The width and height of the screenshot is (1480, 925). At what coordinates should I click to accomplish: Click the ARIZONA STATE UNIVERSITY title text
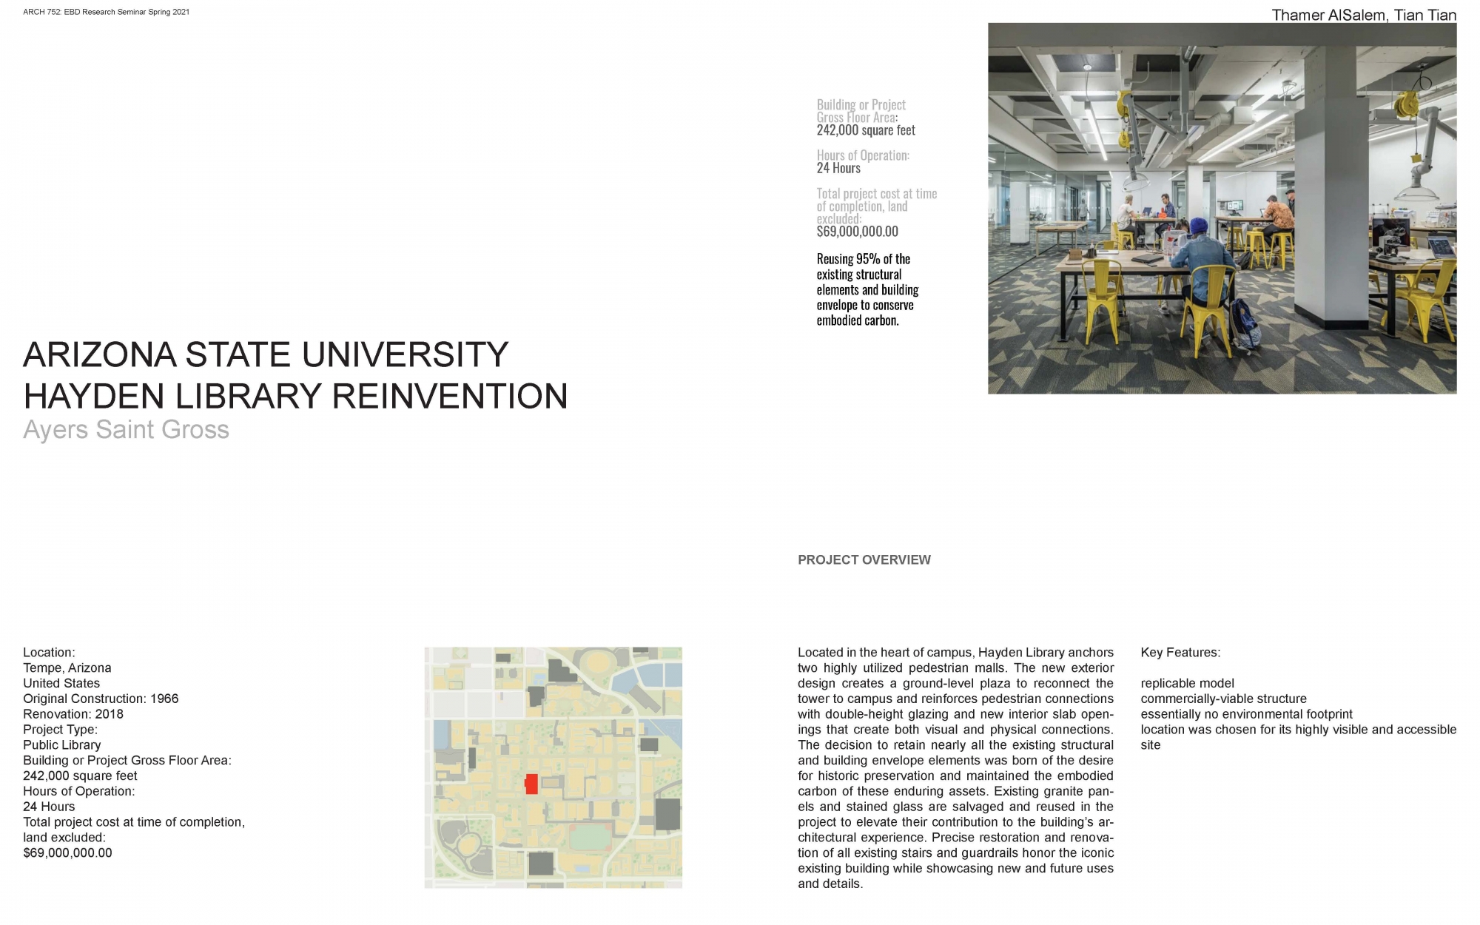(x=265, y=355)
